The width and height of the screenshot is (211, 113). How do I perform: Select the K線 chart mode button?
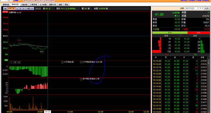5,9
